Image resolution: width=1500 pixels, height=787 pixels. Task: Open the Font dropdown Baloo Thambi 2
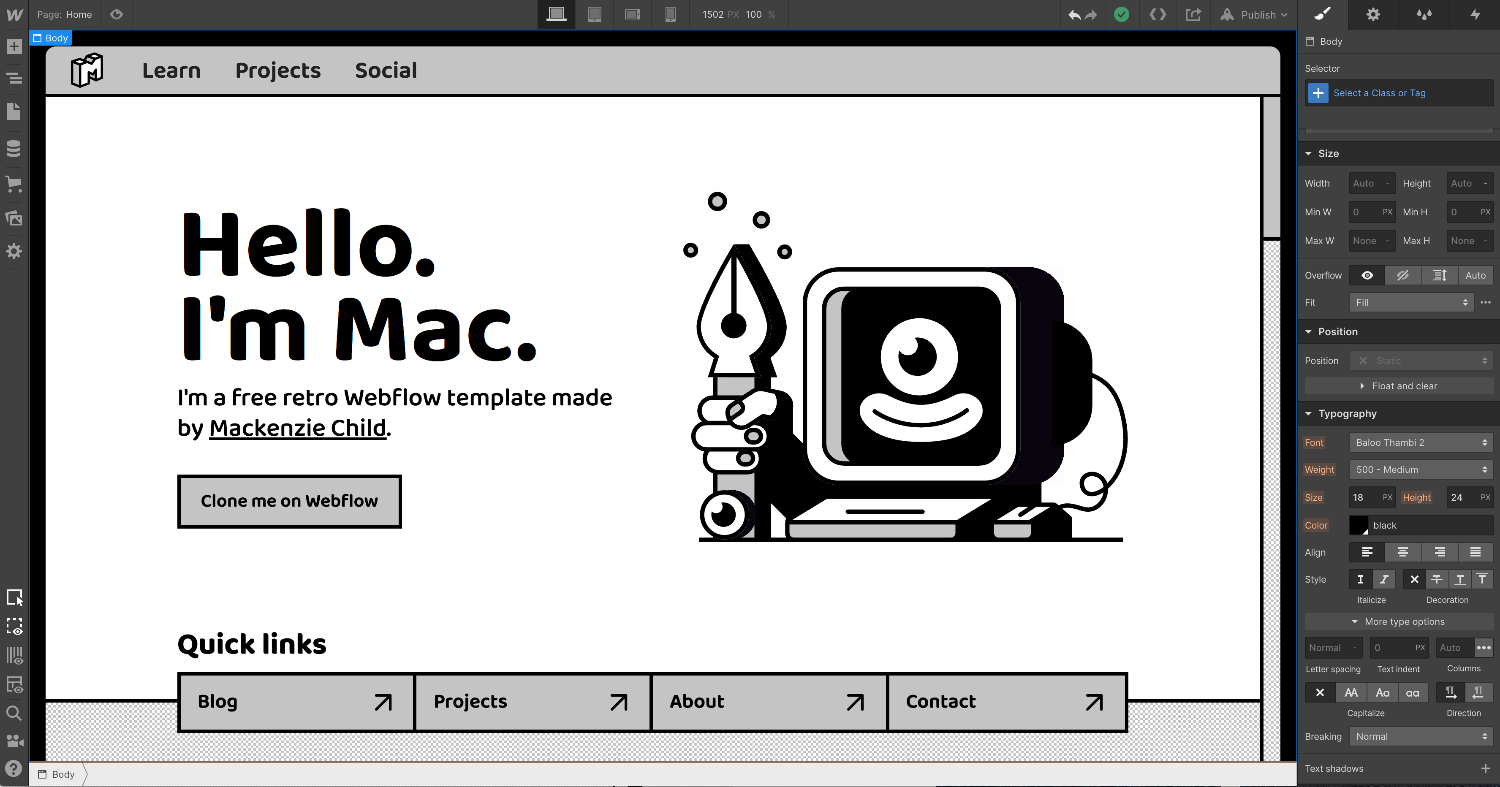pyautogui.click(x=1420, y=442)
